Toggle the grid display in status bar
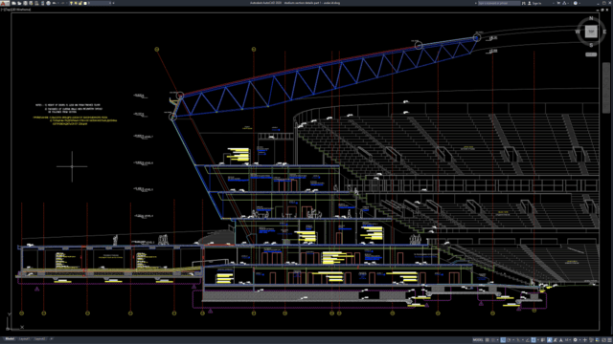Screen dimensions: 613x344 [x=488, y=340]
